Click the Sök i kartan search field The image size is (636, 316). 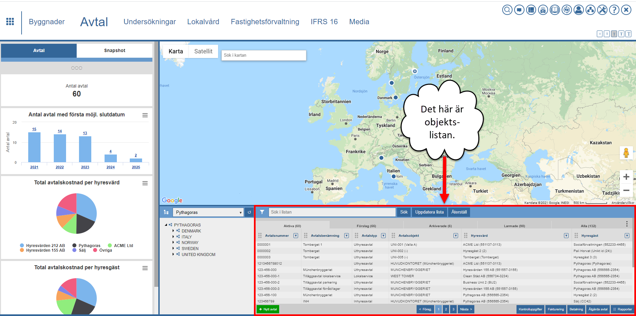pos(264,55)
